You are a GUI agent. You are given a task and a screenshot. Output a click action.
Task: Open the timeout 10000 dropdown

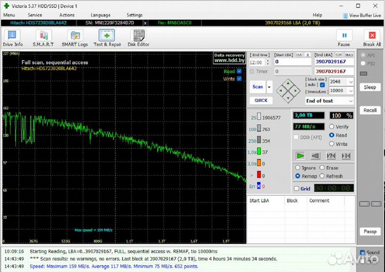(350, 91)
